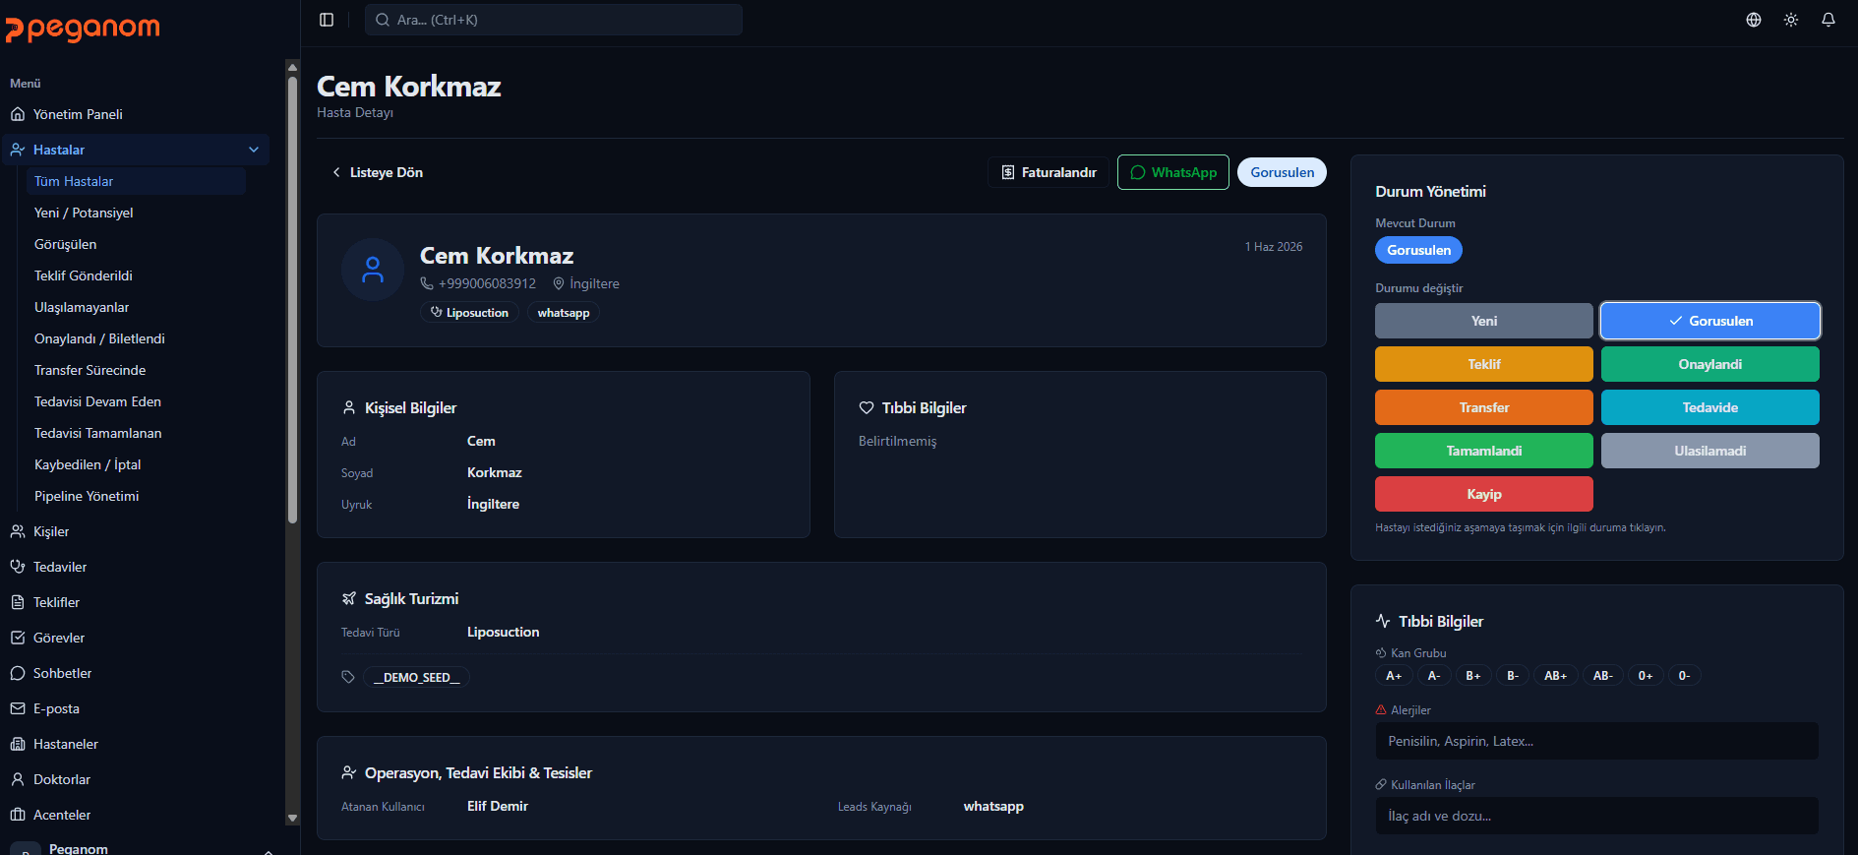Image resolution: width=1858 pixels, height=855 pixels.
Task: Choose the 0+ blood type chip
Action: coord(1646,676)
